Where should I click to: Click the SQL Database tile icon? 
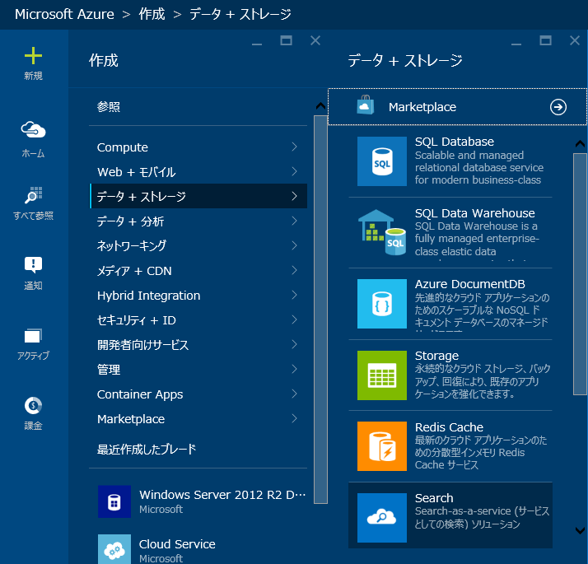tap(382, 161)
